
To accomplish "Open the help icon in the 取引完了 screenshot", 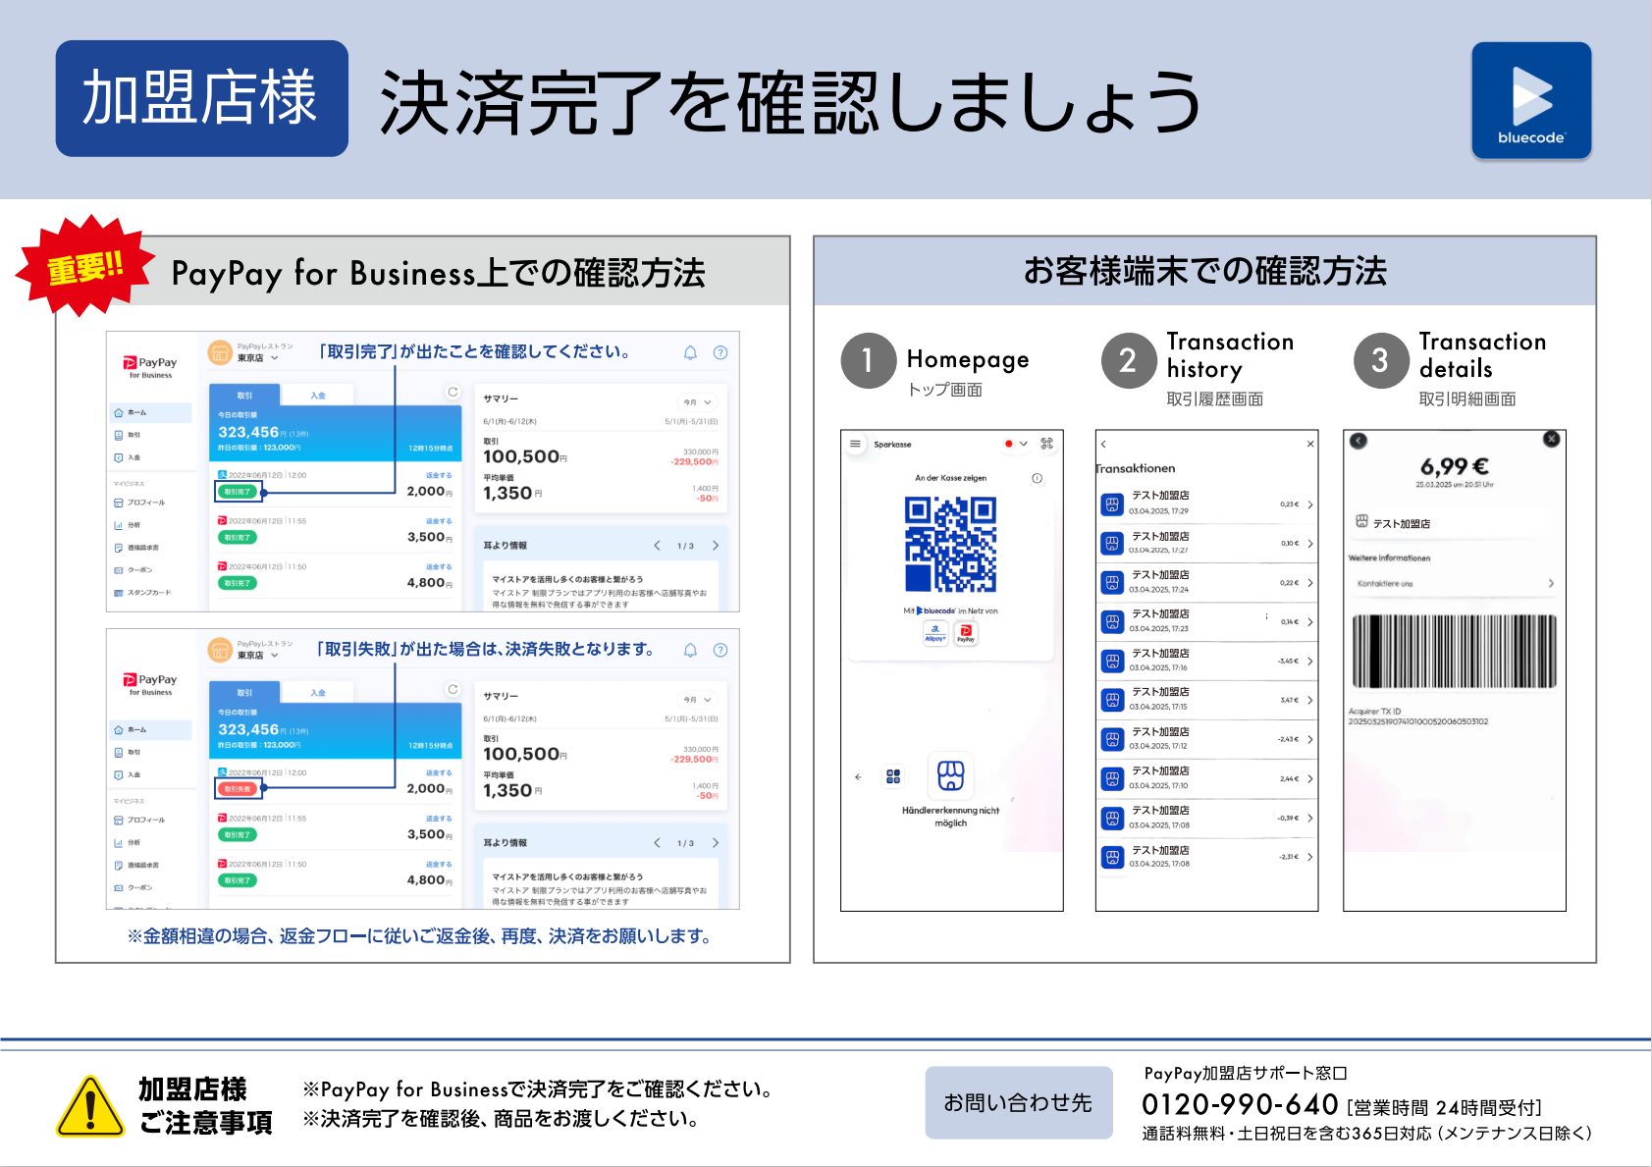I will (x=720, y=352).
